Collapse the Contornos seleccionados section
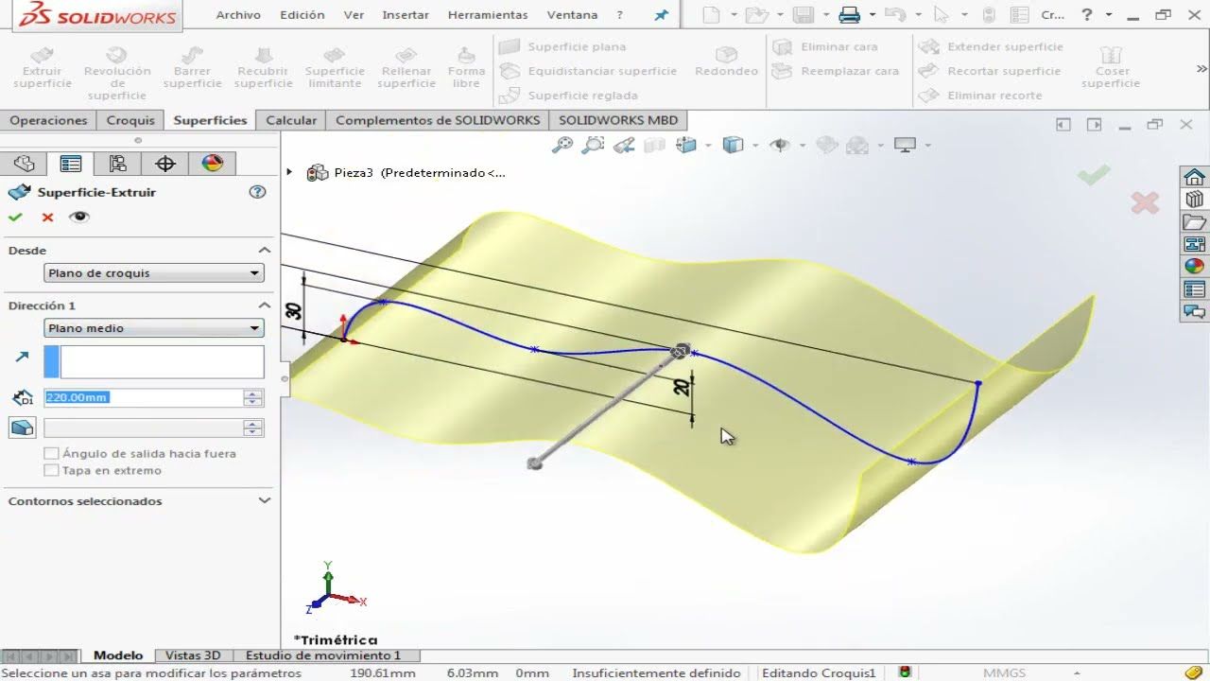The height and width of the screenshot is (681, 1210). (264, 501)
